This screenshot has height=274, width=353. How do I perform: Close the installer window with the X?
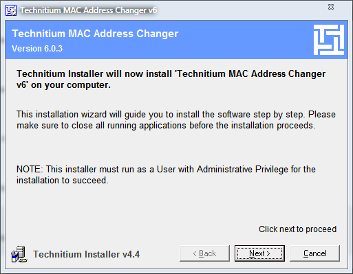click(x=331, y=7)
